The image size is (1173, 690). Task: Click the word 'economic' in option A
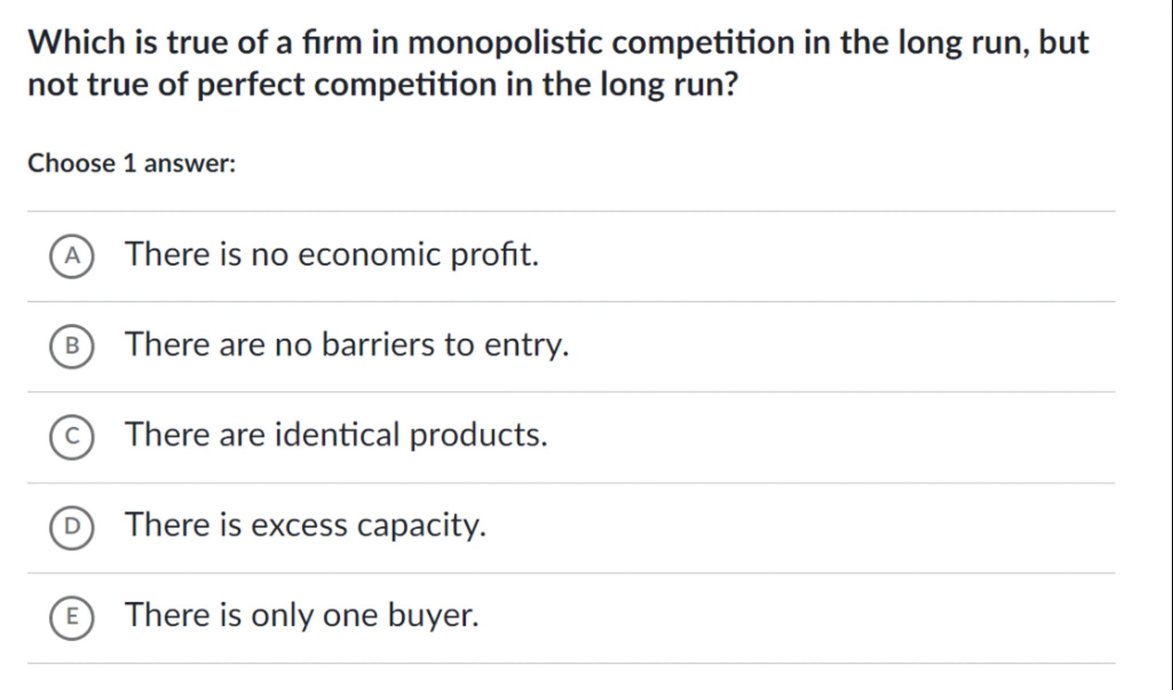369,254
